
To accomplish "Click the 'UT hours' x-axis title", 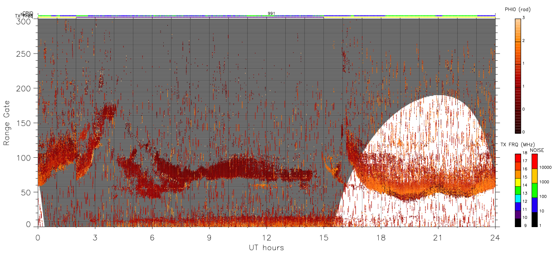I will [266, 247].
